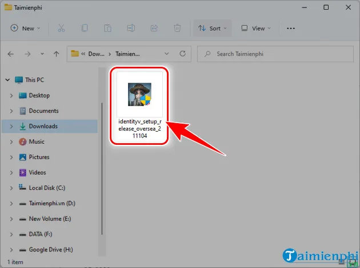Collapse the This PC tree node
Image resolution: width=360 pixels, height=268 pixels.
[x=6, y=80]
